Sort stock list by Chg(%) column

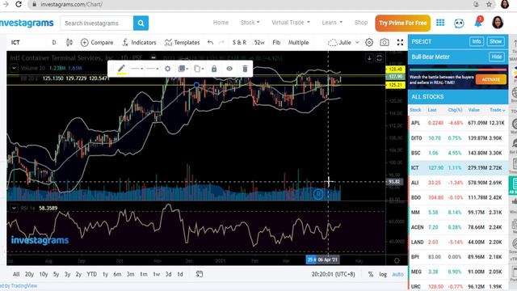point(455,110)
